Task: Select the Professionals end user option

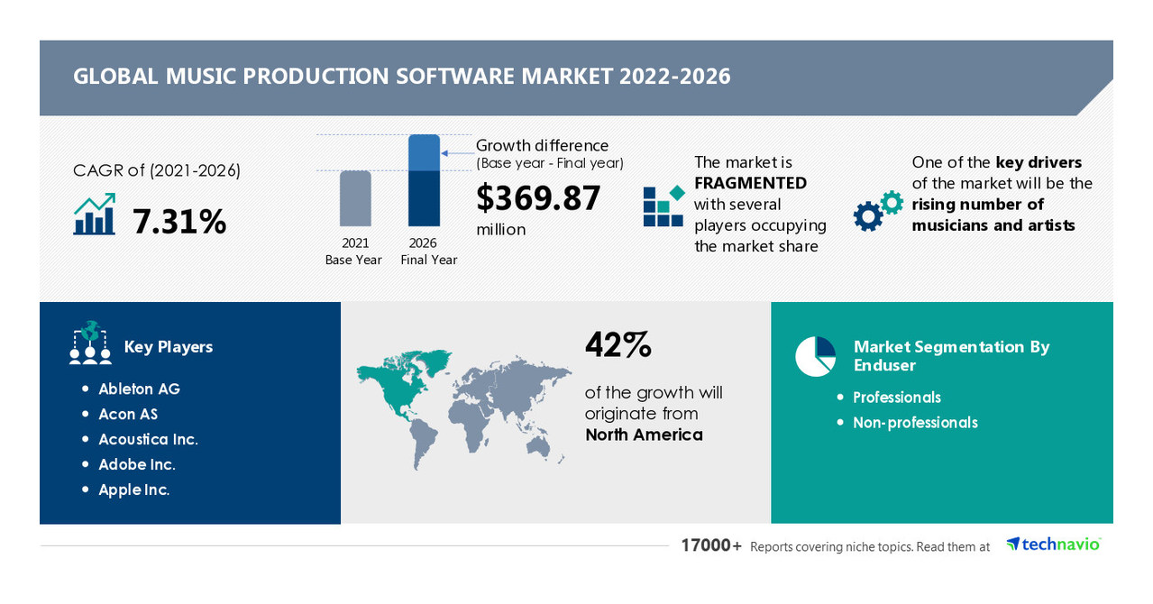Action: (897, 397)
